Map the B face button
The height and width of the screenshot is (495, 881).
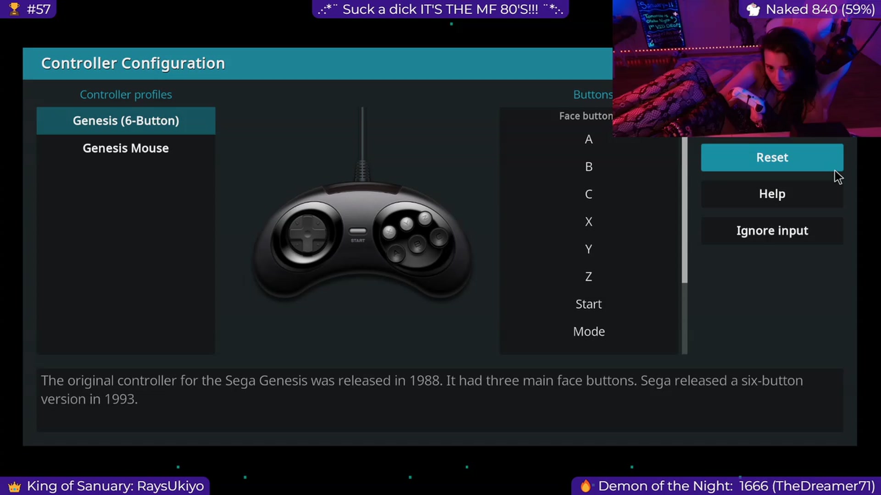(x=589, y=167)
